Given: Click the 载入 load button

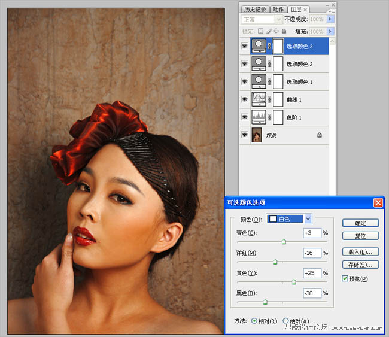Looking at the screenshot, I should point(360,251).
